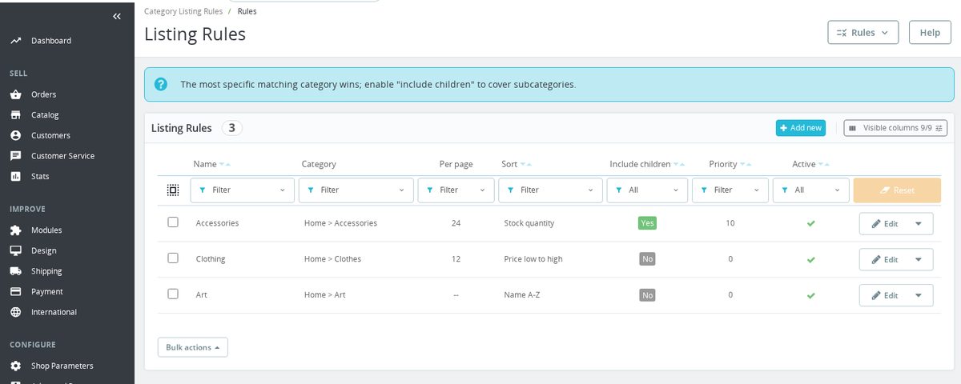Sort by Include children header arrows
961x384 pixels.
click(x=679, y=164)
